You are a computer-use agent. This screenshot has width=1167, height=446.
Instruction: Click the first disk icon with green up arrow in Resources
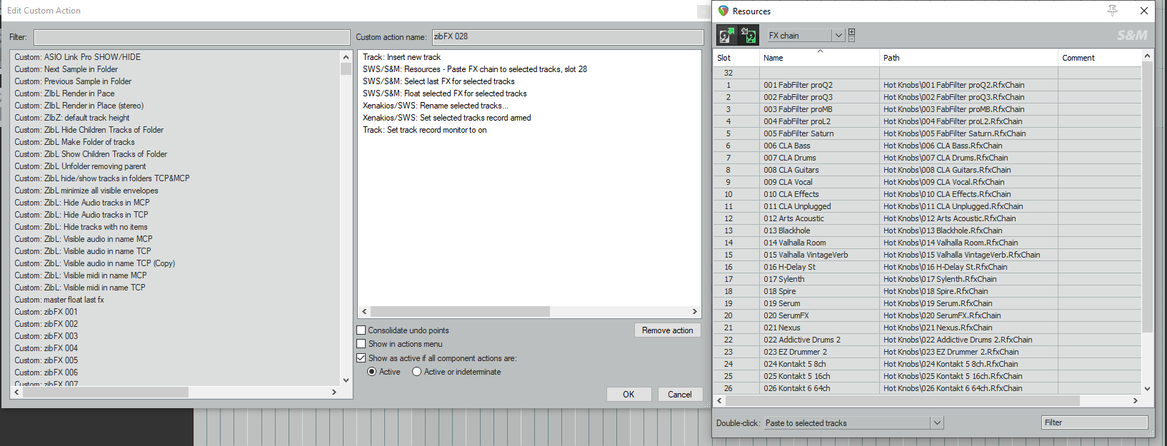pos(727,35)
